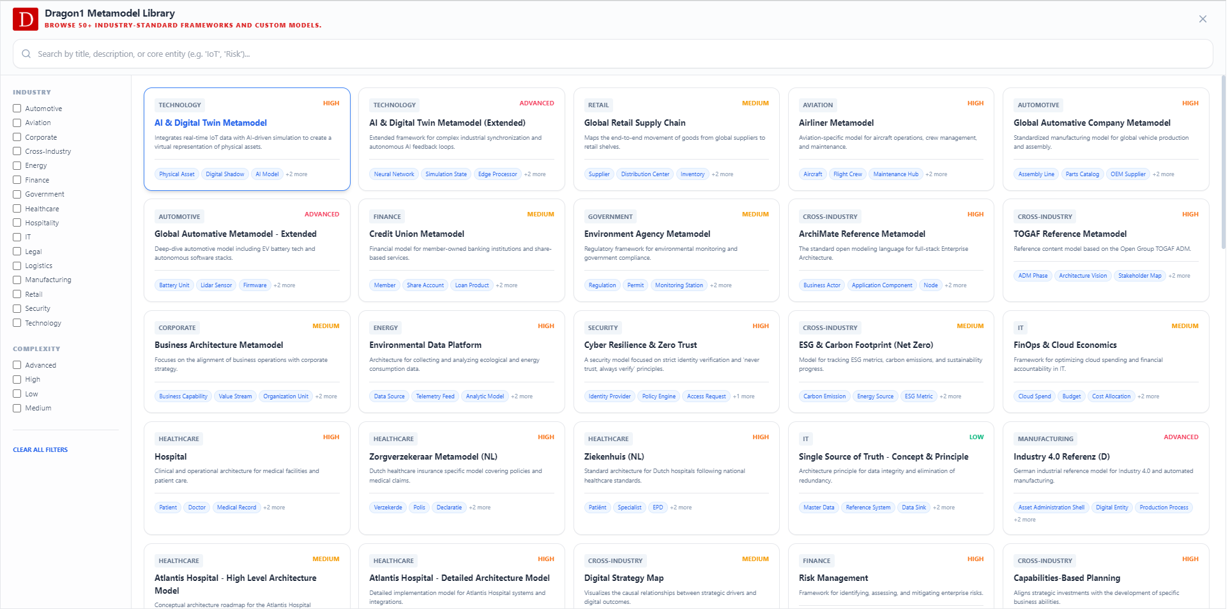The width and height of the screenshot is (1230, 609).
Task: Expand '+2 more' on Global Retail Supply Chain
Action: pos(722,174)
